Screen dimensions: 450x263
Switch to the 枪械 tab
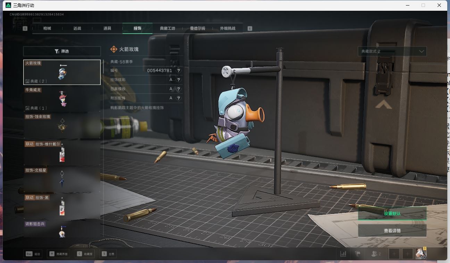[x=47, y=28]
